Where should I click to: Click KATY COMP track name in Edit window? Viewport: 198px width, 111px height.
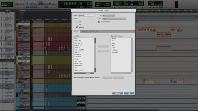[24, 80]
